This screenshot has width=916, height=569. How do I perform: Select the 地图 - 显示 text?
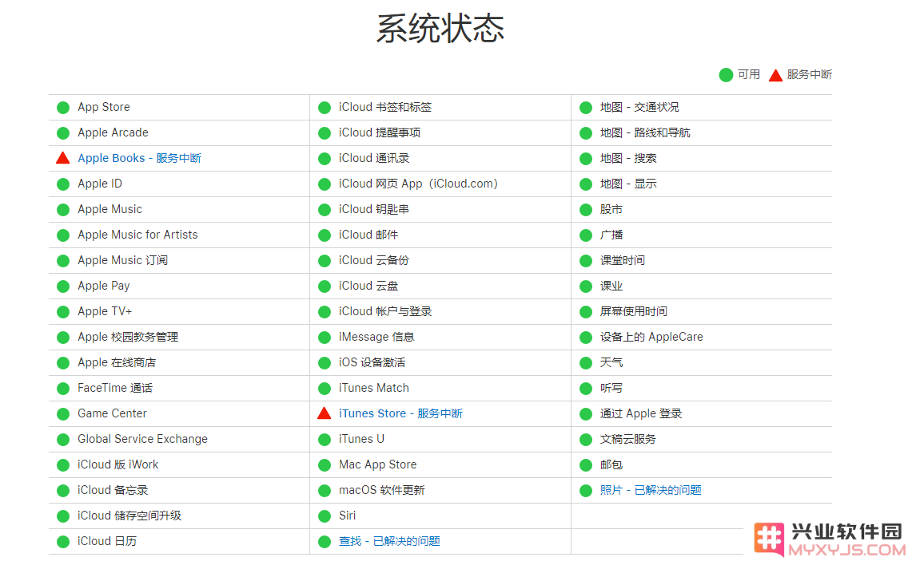(628, 184)
